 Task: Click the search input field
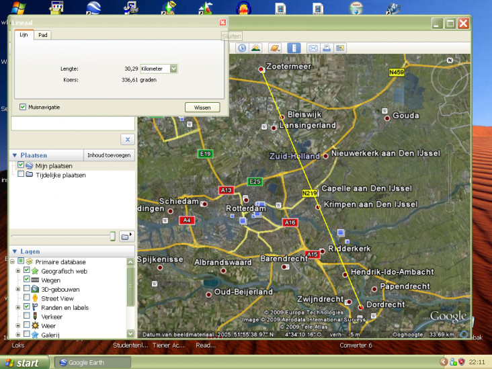73,124
